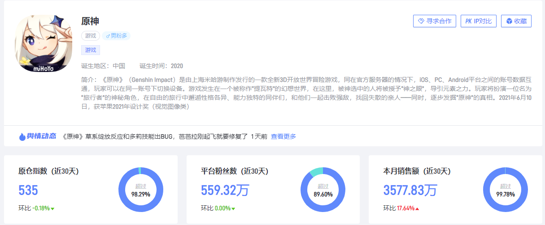Click 诞生地区：中国 text
Viewport: 545px width, 225px height.
[x=103, y=66]
